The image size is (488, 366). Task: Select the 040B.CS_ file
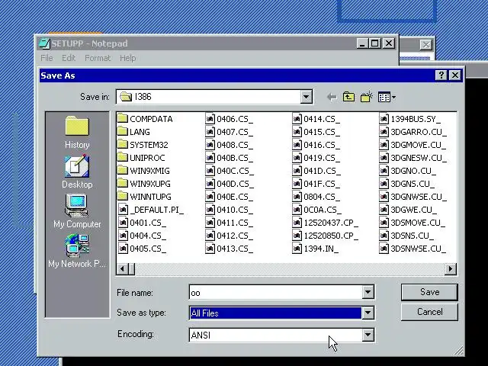coord(229,158)
